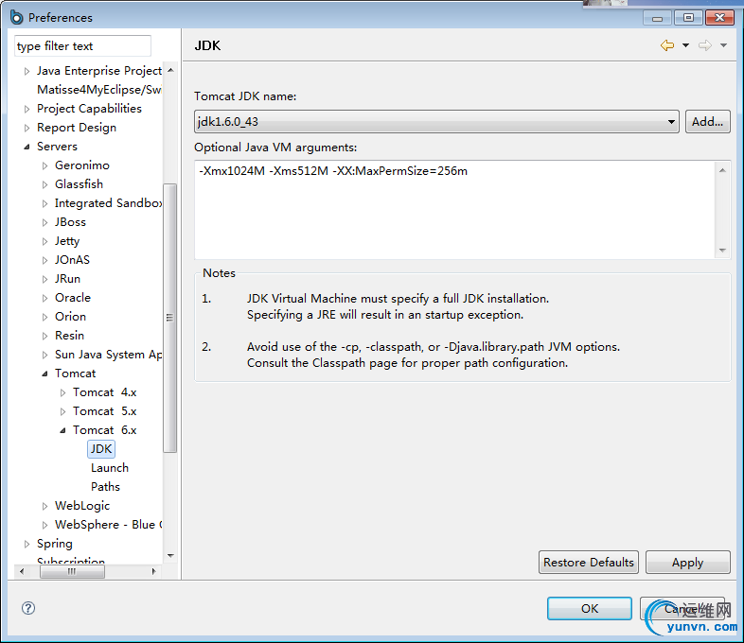Expand the JBoss server node

tap(45, 223)
